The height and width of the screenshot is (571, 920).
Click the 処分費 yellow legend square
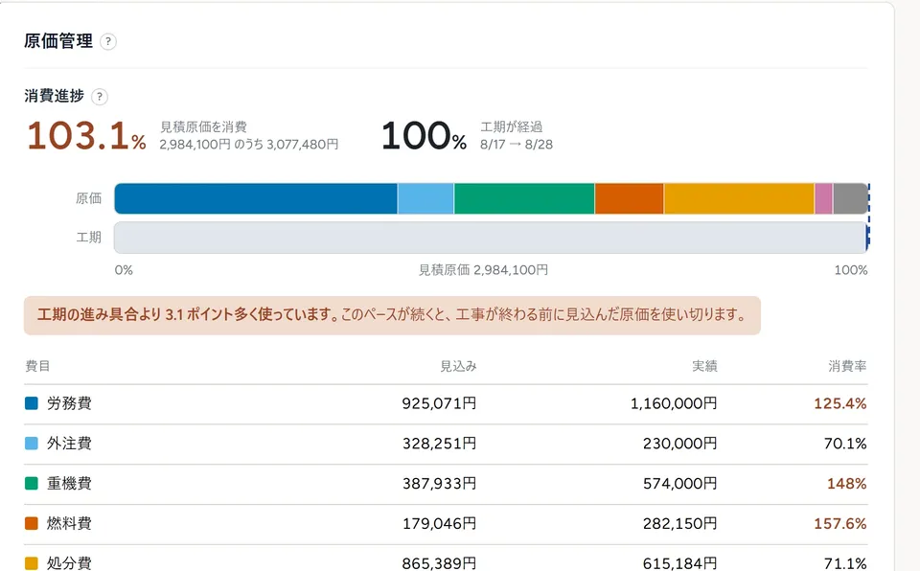tap(31, 562)
